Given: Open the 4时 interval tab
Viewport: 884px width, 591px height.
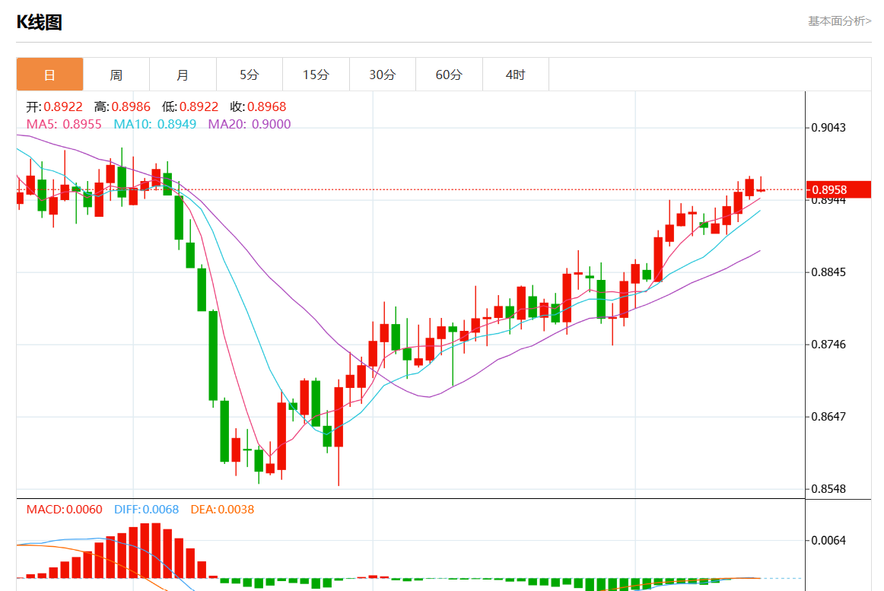Looking at the screenshot, I should pyautogui.click(x=515, y=75).
